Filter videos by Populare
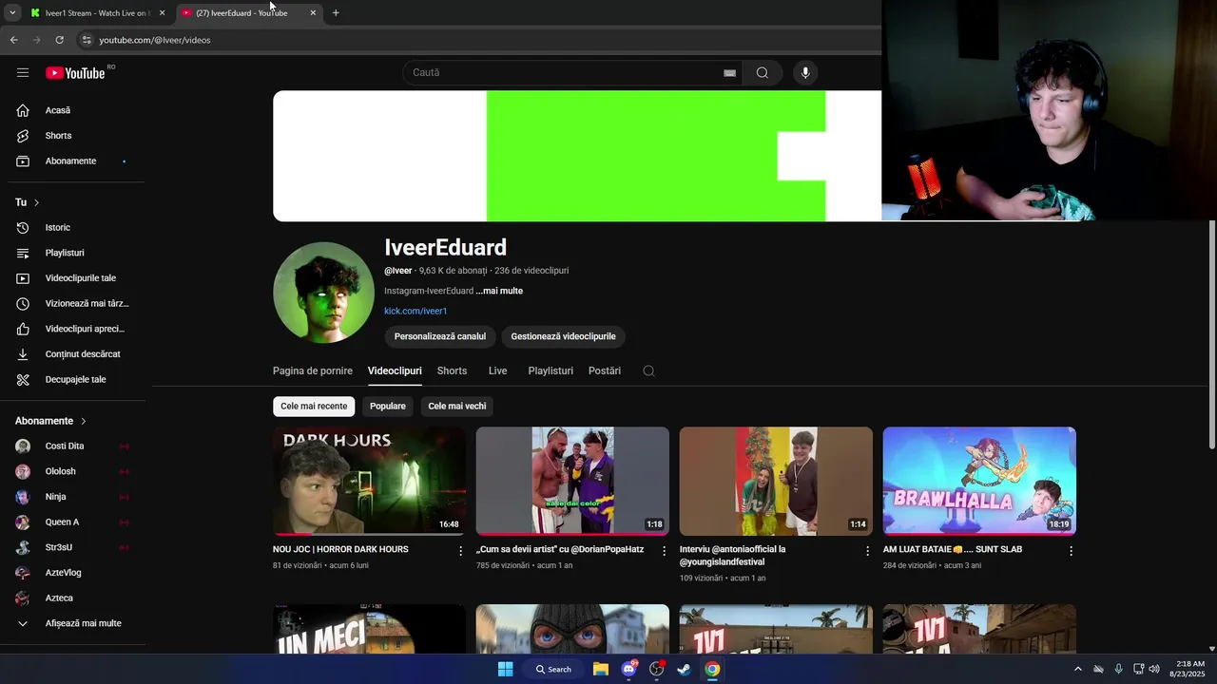1217x684 pixels. click(x=388, y=407)
